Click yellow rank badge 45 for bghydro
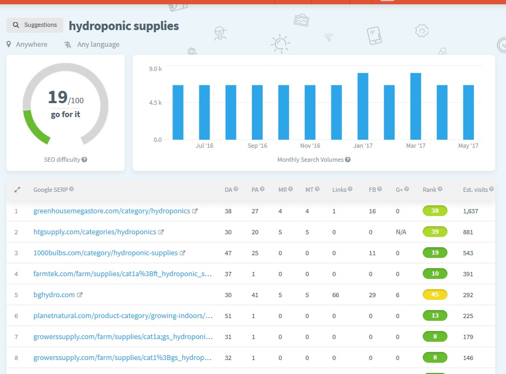This screenshot has width=506, height=374. (435, 294)
